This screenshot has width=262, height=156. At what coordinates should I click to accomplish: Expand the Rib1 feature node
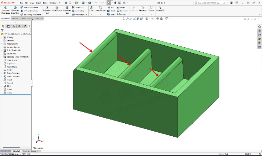2,86
